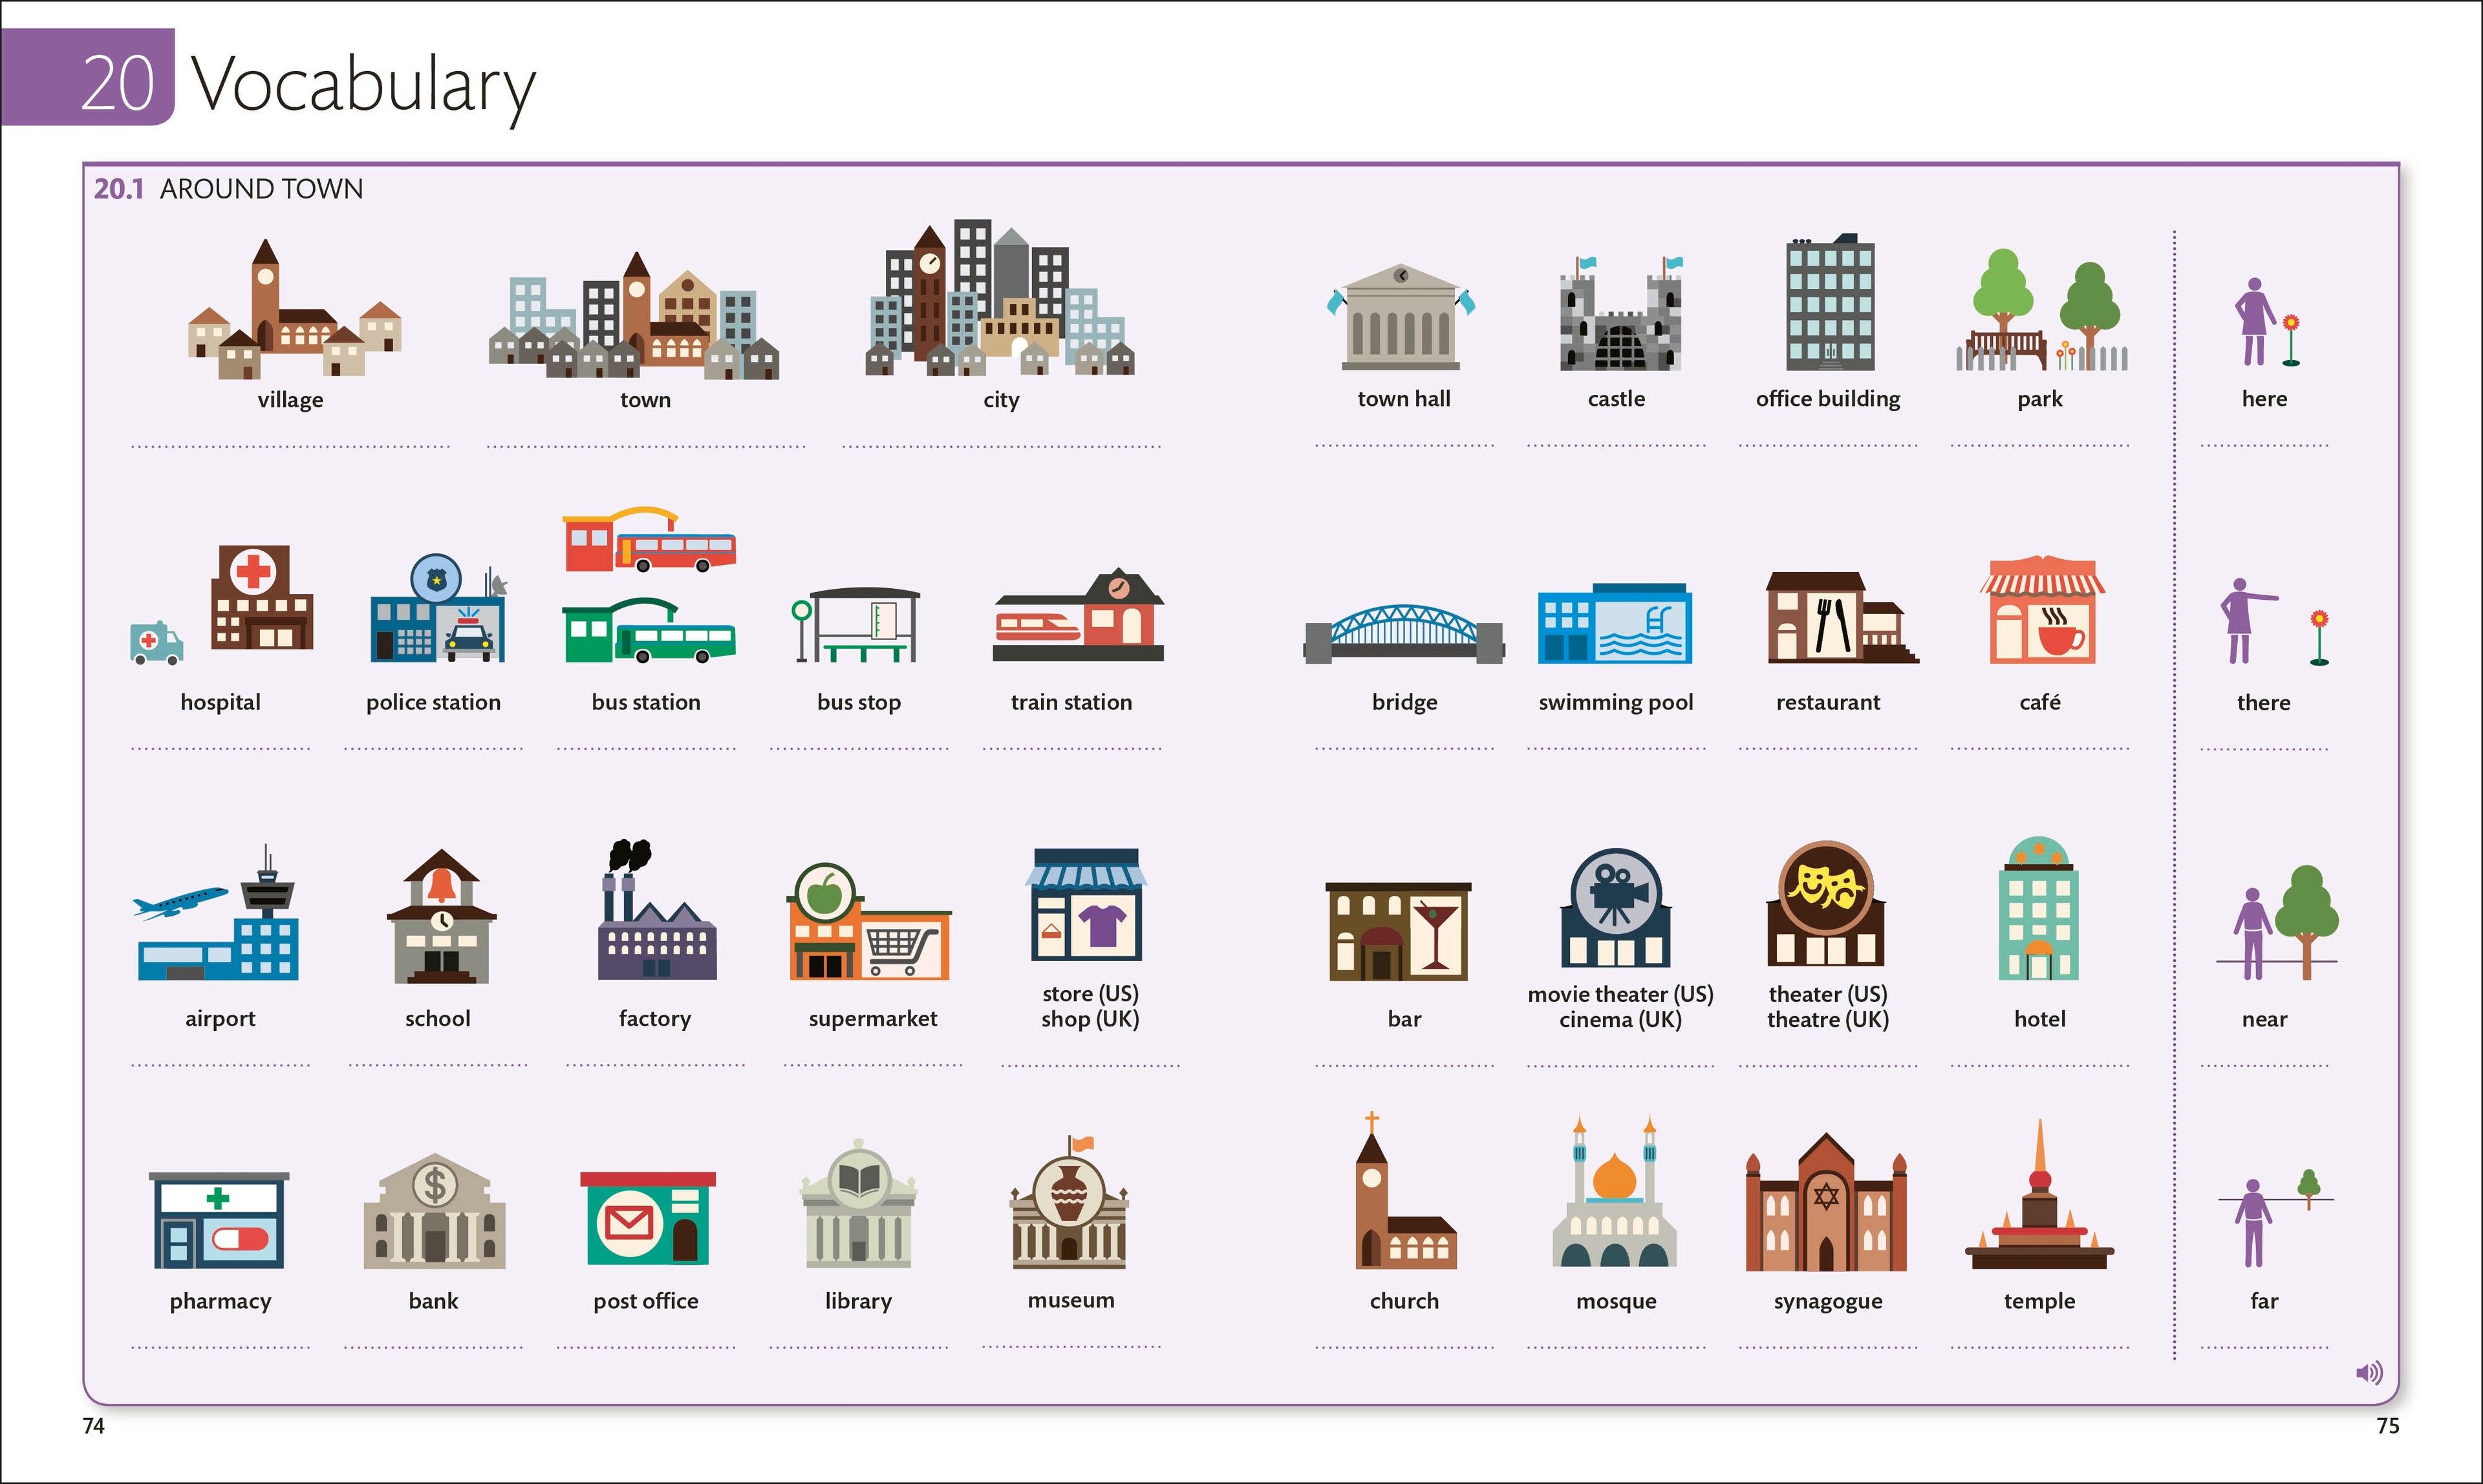
Task: Click the factory icon with smokestacks
Action: point(653,930)
